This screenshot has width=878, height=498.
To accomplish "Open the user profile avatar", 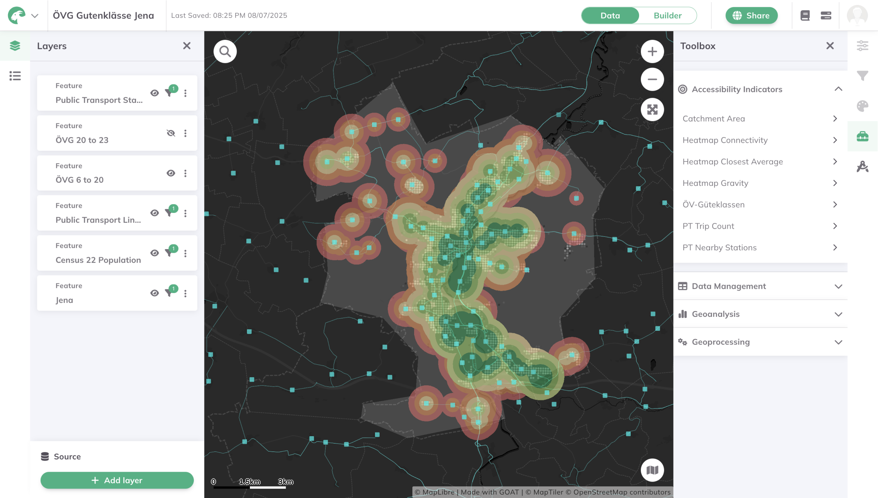I will (x=858, y=15).
